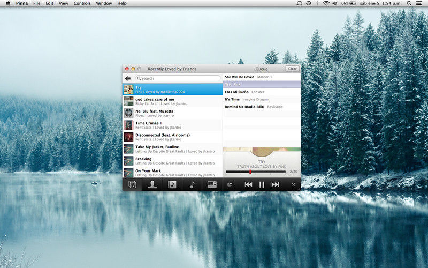Image resolution: width=428 pixels, height=268 pixels.
Task: Select the song Try by Pink
Action: point(172,90)
